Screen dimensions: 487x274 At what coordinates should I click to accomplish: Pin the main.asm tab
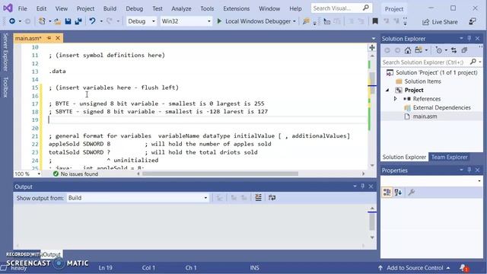49,38
